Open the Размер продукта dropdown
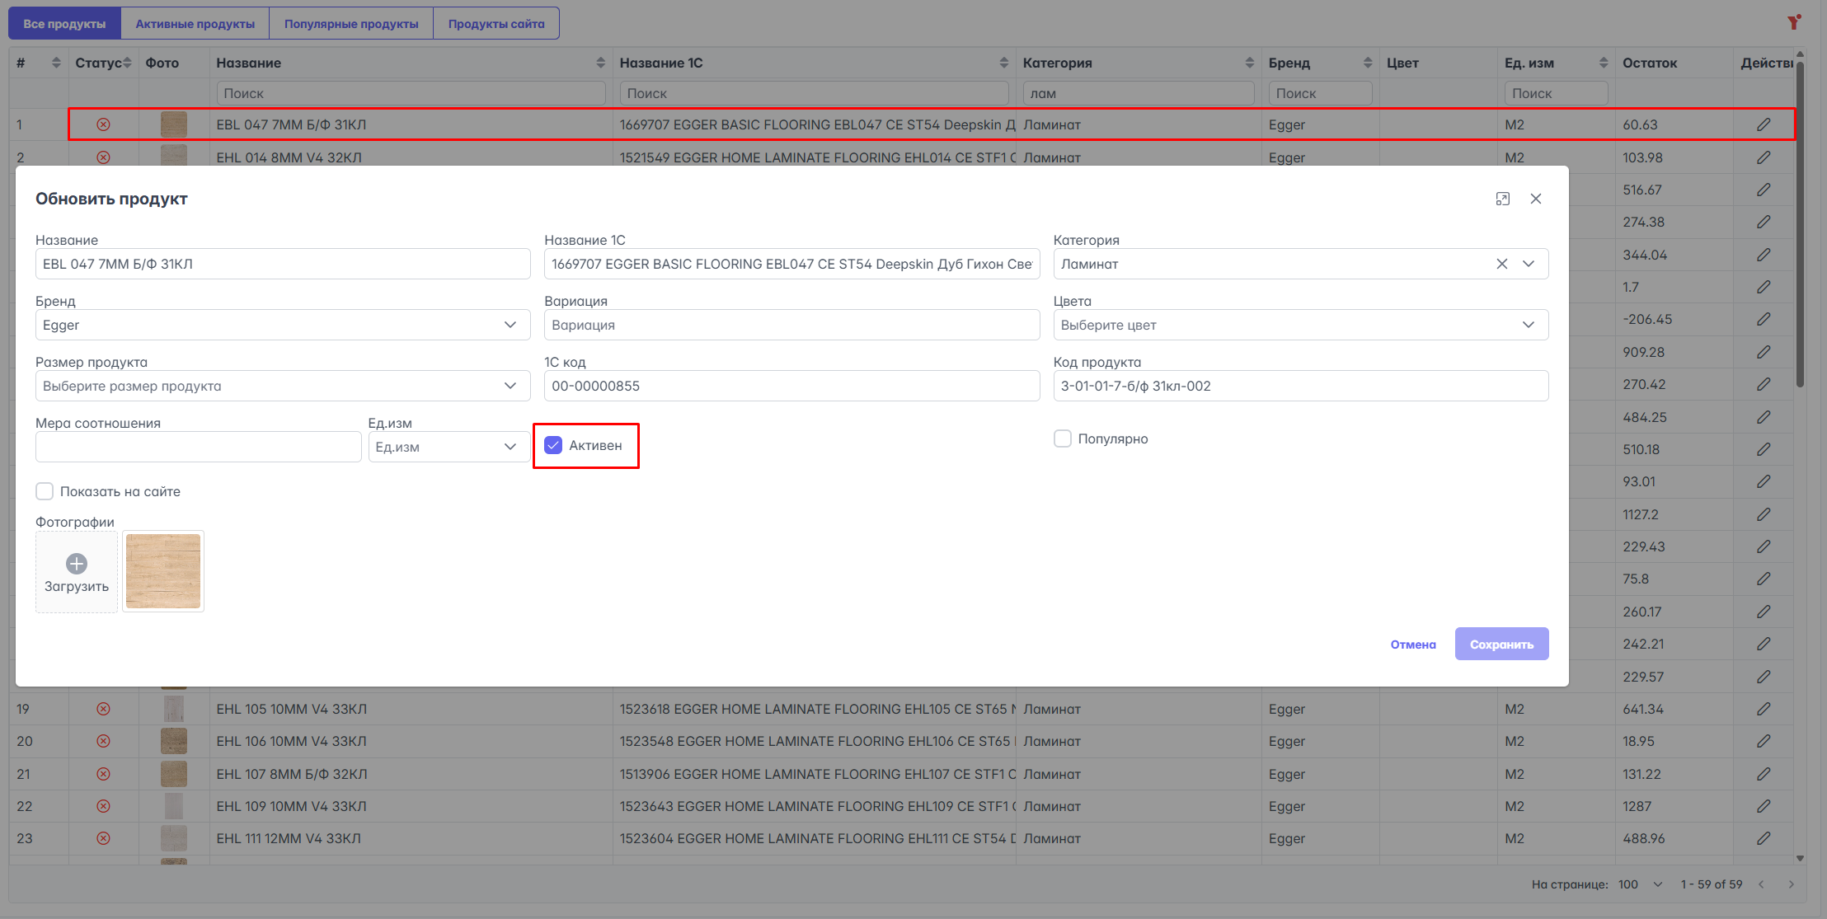The image size is (1827, 919). [x=282, y=386]
